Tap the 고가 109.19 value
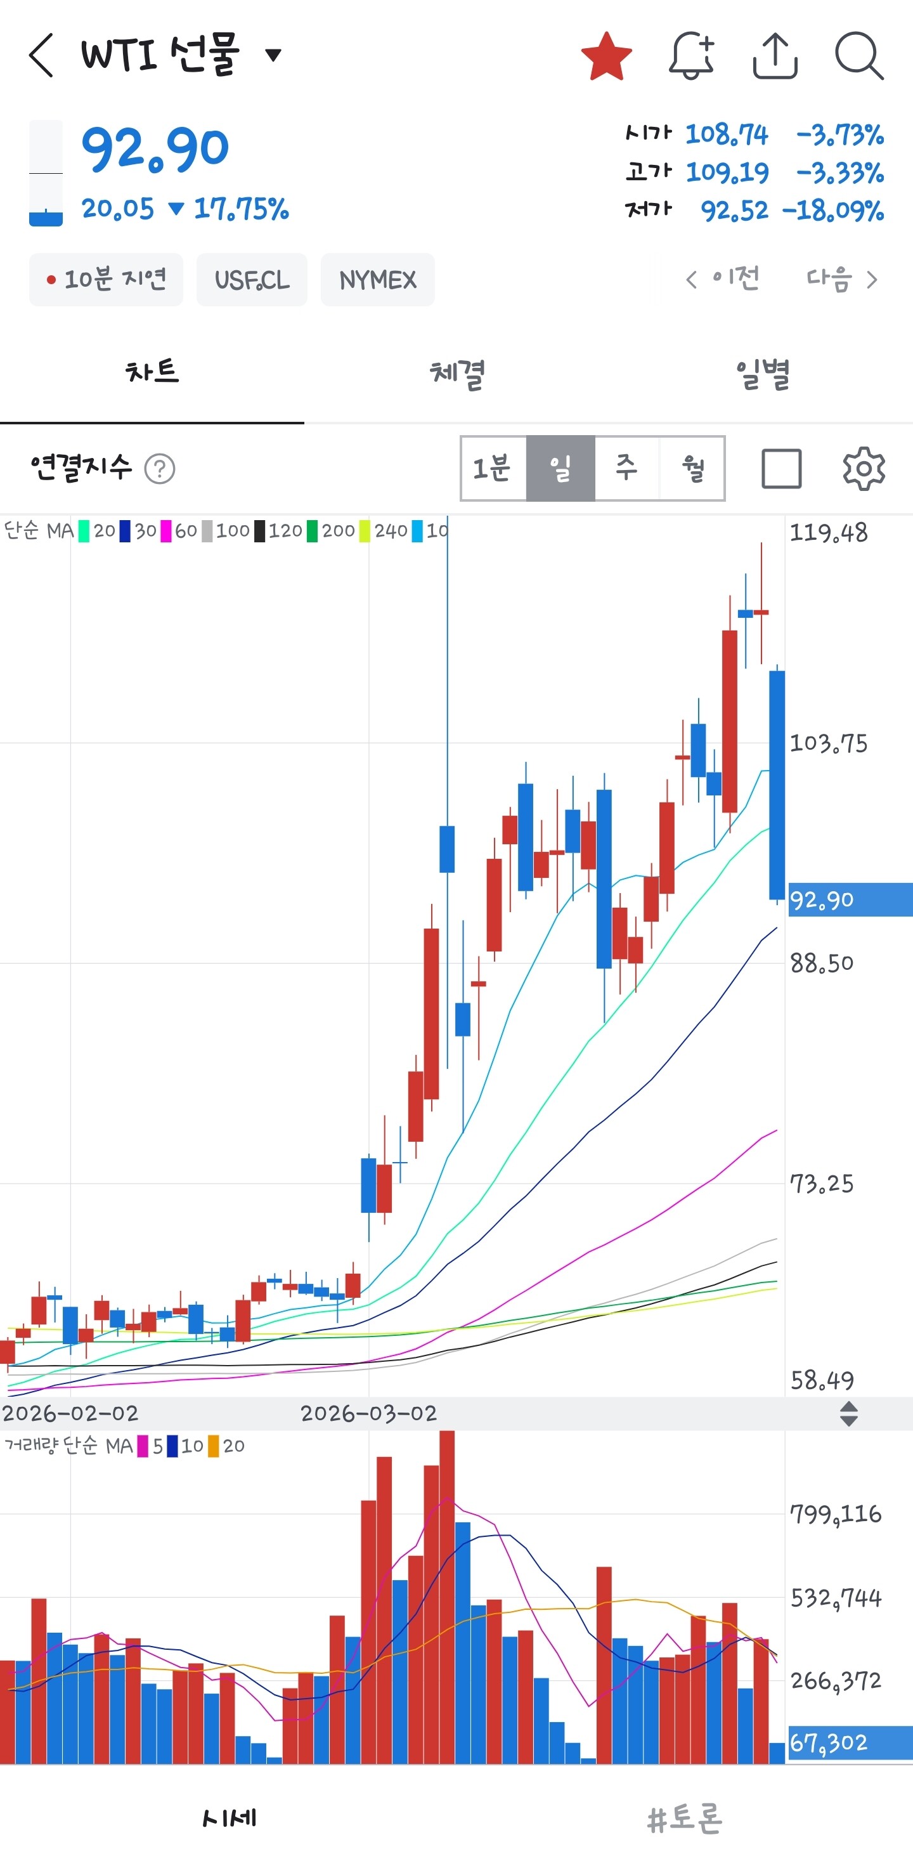The height and width of the screenshot is (1875, 913). (727, 173)
